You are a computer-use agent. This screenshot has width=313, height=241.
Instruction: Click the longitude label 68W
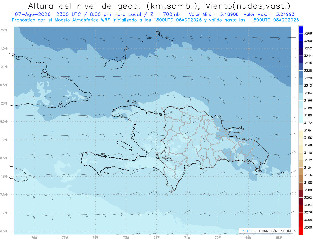tap(279, 237)
